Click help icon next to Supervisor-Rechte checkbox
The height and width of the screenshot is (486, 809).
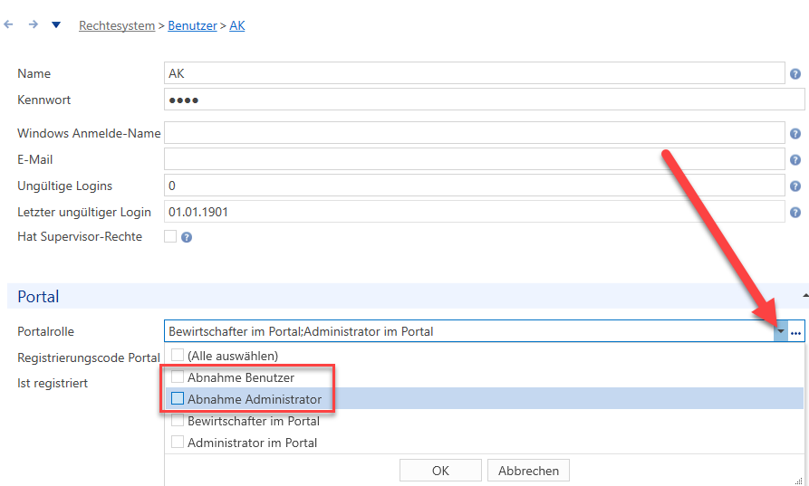[x=187, y=237]
